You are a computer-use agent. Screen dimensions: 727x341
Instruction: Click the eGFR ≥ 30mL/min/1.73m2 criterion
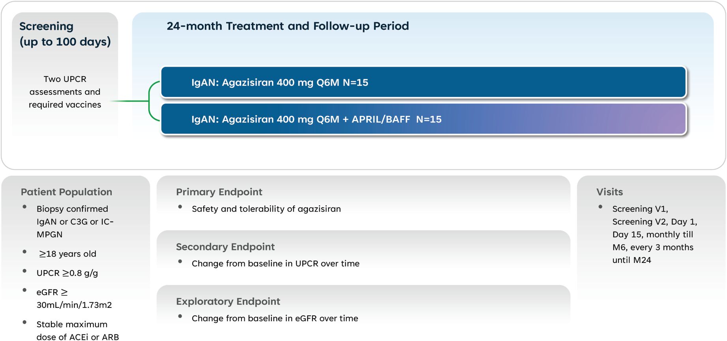[x=74, y=298]
